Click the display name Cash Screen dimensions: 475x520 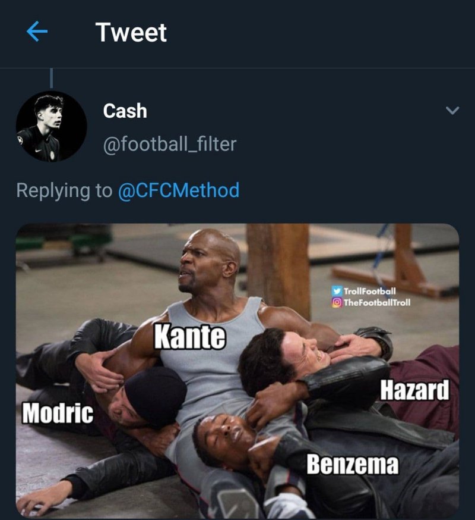[x=125, y=111]
